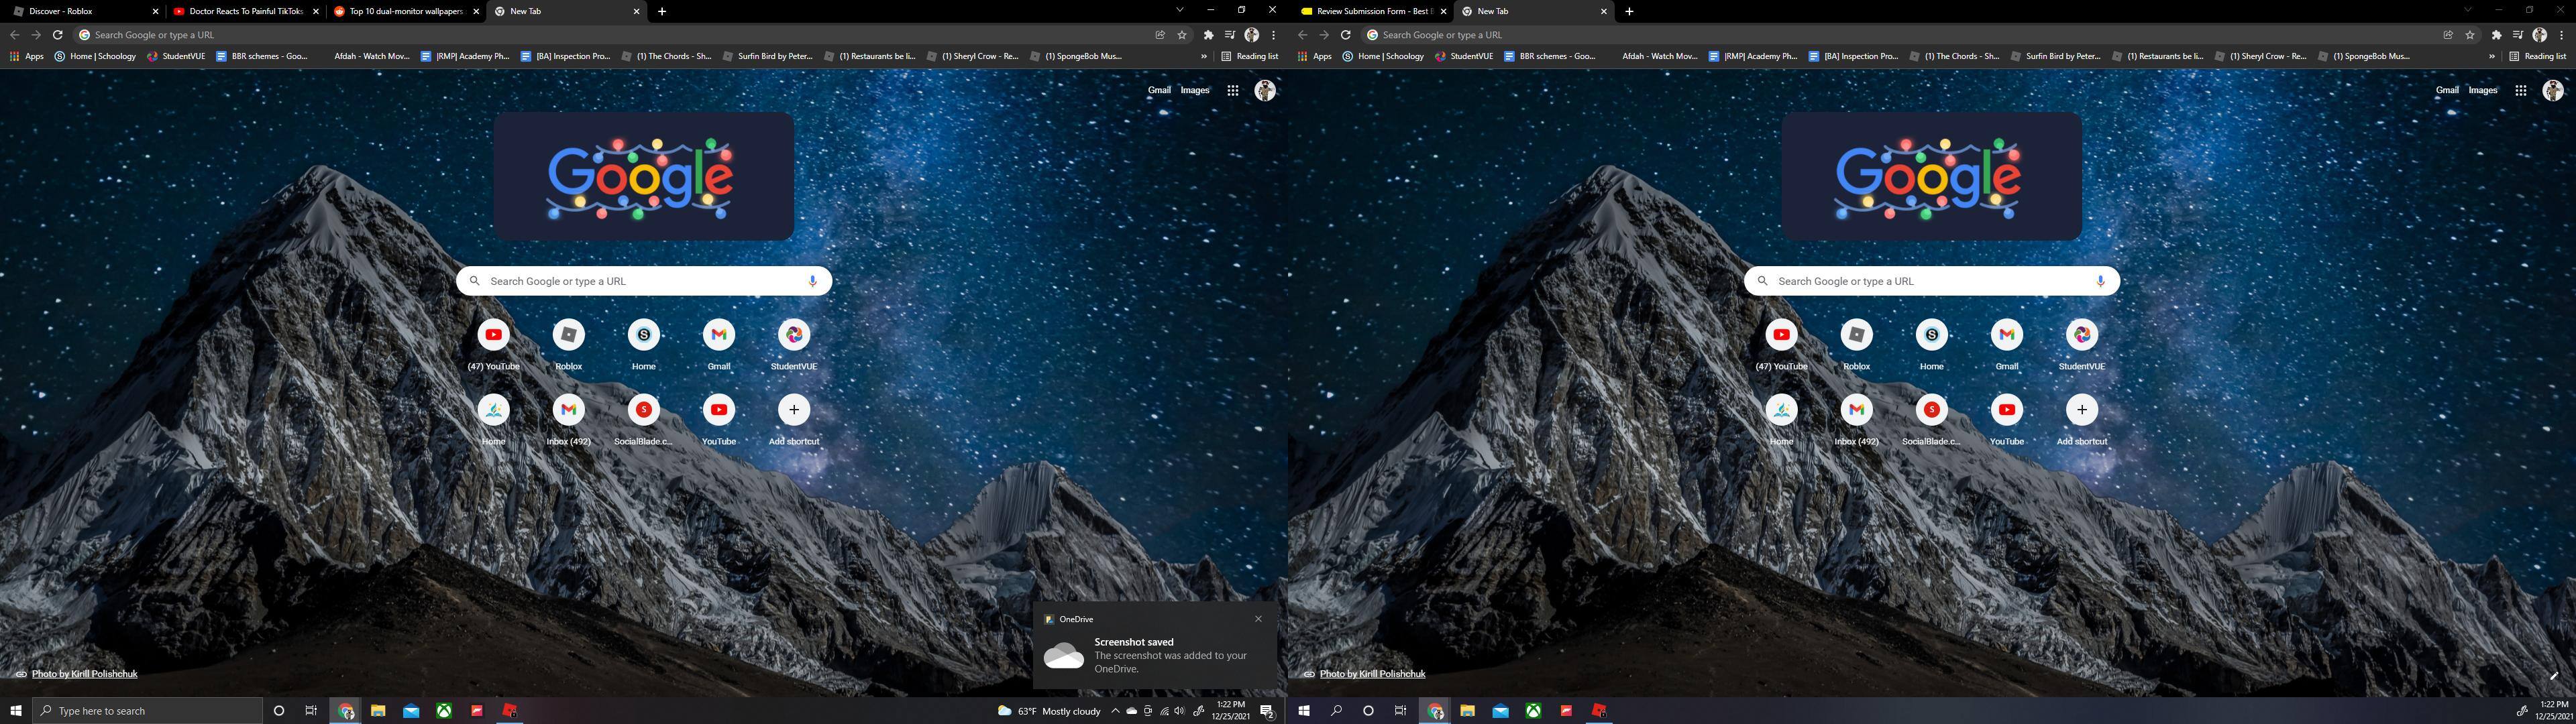This screenshot has width=2576, height=724.
Task: Click voice search microphone in left window
Action: point(812,281)
